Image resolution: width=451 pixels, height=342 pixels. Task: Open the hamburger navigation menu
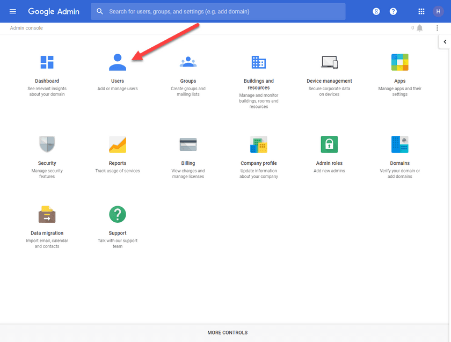[x=12, y=11]
